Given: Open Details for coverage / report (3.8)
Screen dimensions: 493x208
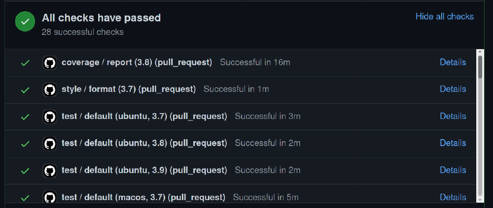Looking at the screenshot, I should (x=453, y=62).
